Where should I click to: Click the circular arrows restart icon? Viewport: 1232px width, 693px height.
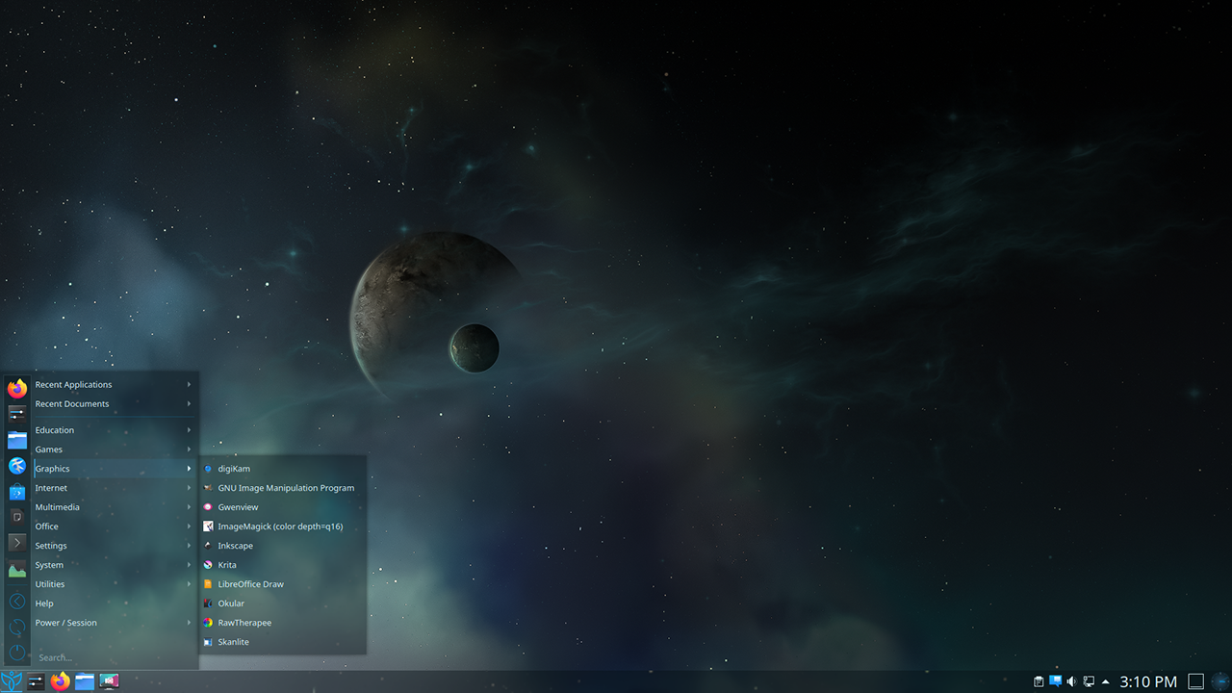17,628
